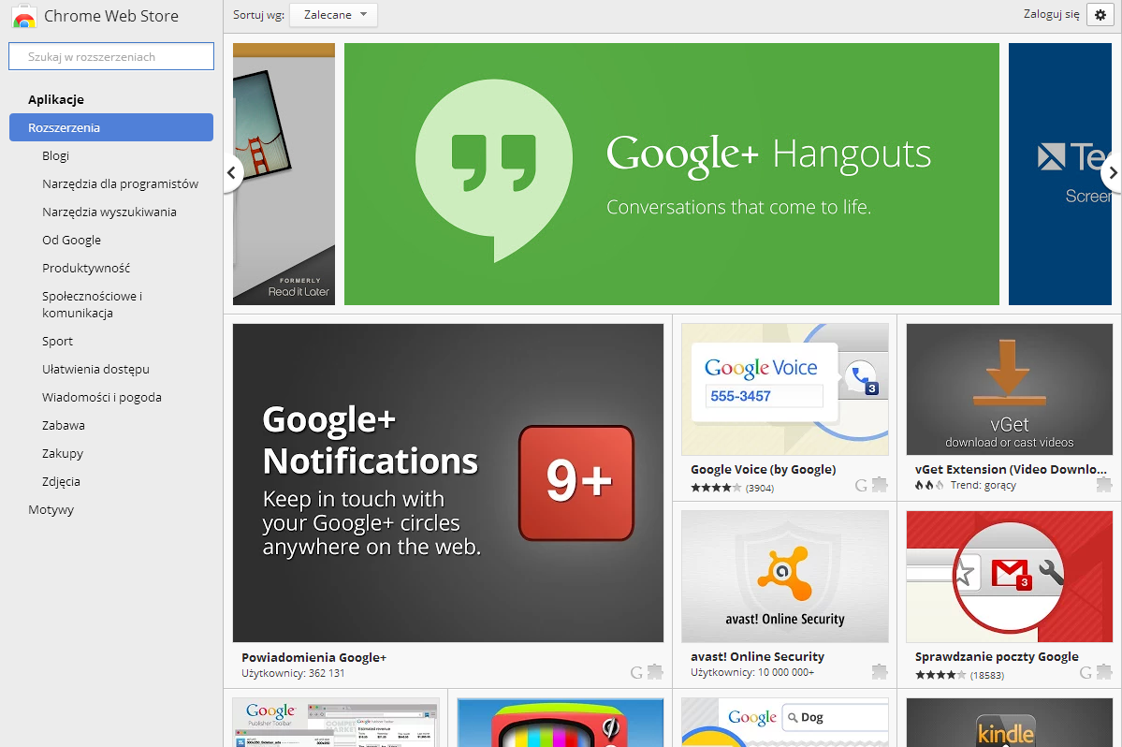The height and width of the screenshot is (747, 1122).
Task: Open the Google Publisher Toolbar thumbnail
Action: tap(336, 723)
